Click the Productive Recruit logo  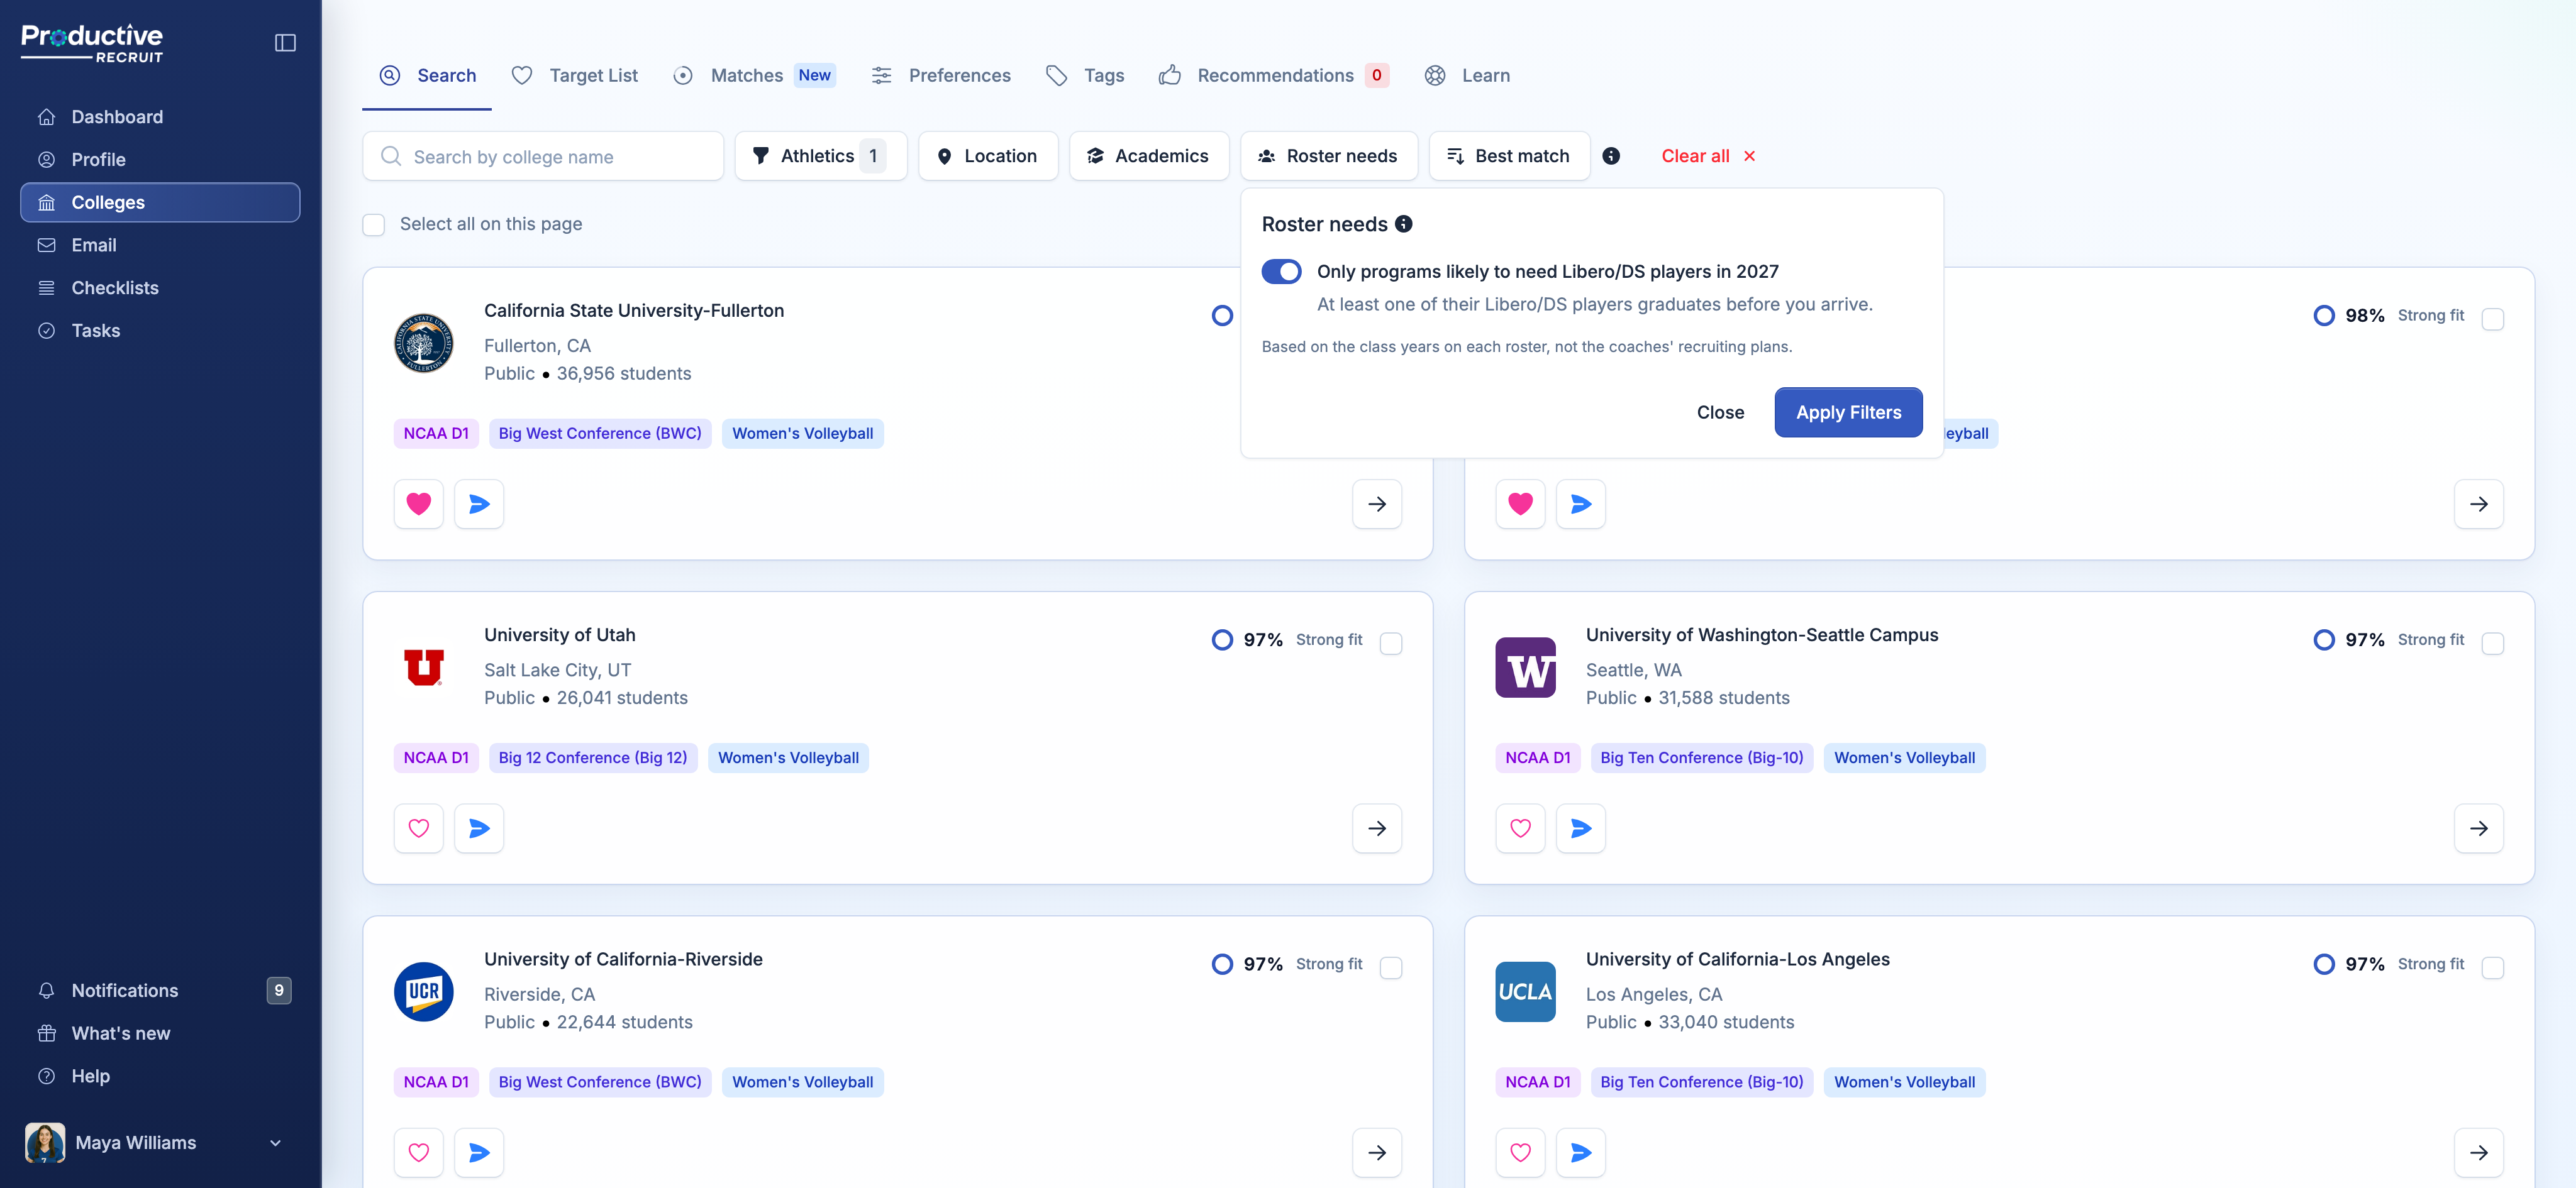(x=92, y=43)
